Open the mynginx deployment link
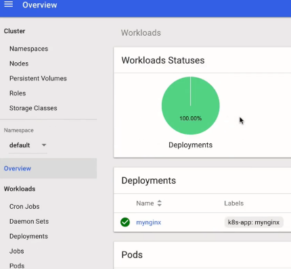The height and width of the screenshot is (269, 291). (x=148, y=222)
